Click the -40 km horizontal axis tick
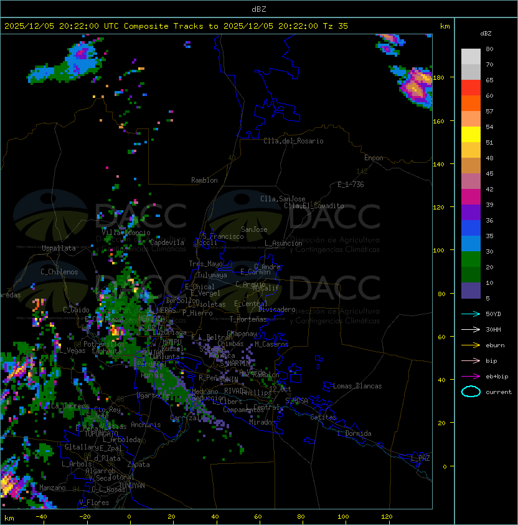The width and height of the screenshot is (518, 525). (x=41, y=517)
